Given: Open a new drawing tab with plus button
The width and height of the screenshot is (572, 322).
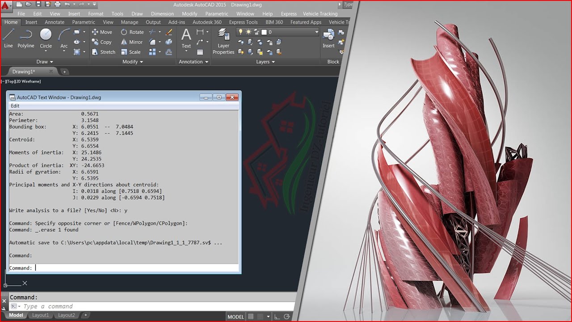Looking at the screenshot, I should pyautogui.click(x=64, y=72).
